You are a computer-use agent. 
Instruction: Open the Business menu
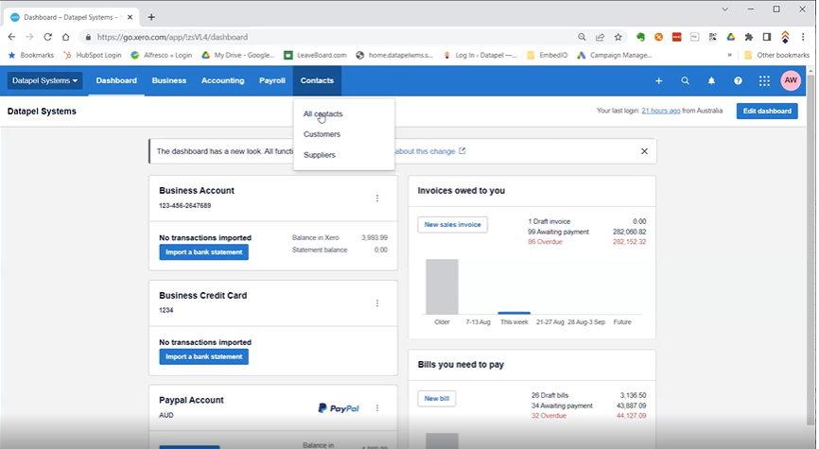[x=169, y=81]
